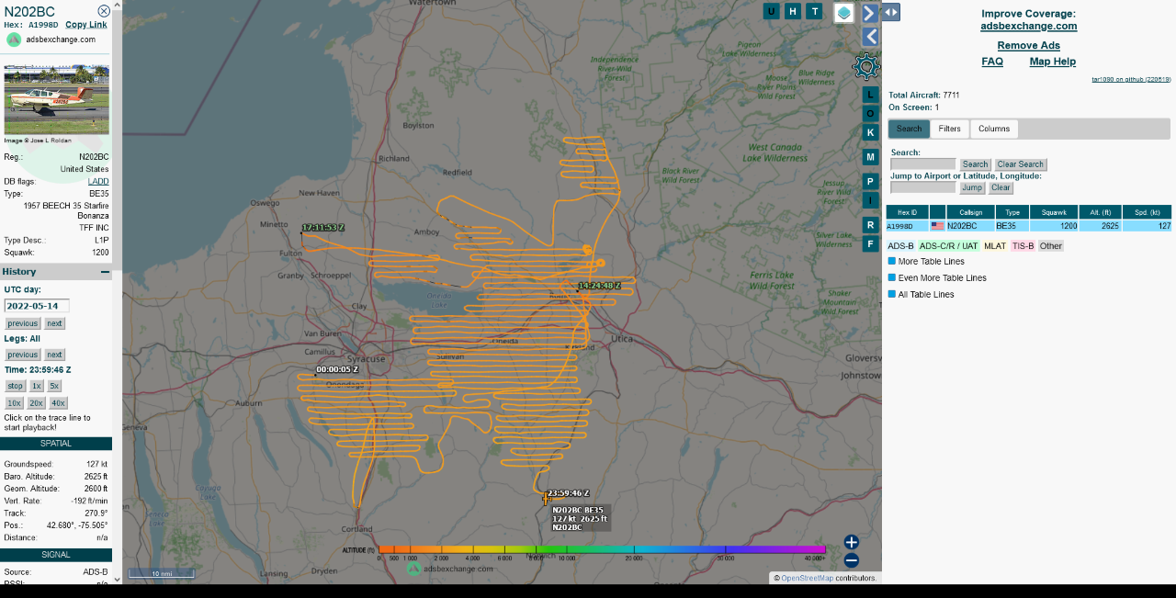Click the right-arrow sidebar expand button

point(870,13)
